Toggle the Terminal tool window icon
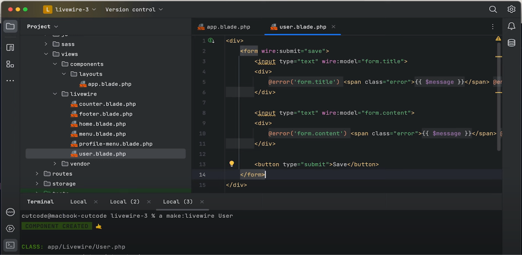Image resolution: width=522 pixels, height=255 pixels. (10, 245)
